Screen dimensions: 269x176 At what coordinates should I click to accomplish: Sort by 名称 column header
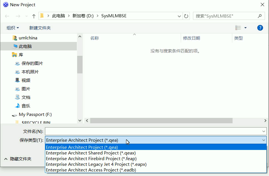coord(95,38)
